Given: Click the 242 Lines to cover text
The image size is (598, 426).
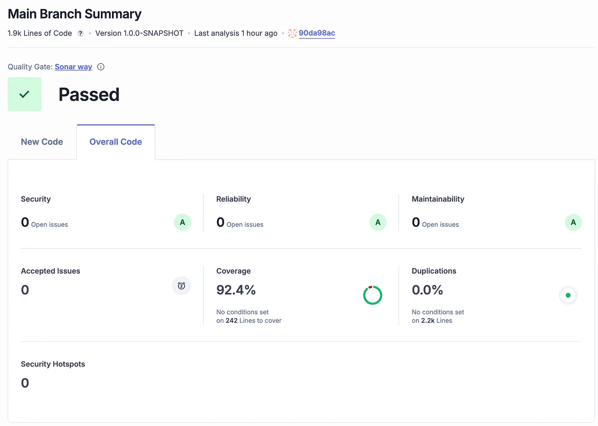Looking at the screenshot, I should click(x=249, y=320).
